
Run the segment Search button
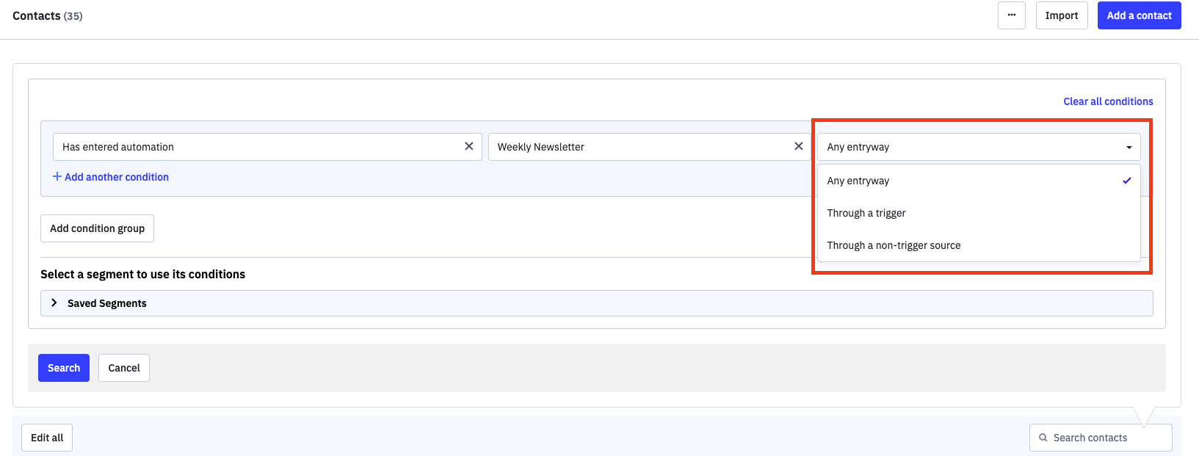pyautogui.click(x=64, y=368)
